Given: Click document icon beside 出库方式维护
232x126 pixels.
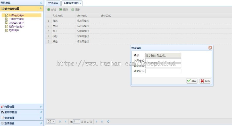Looking at the screenshot, I should (x=6, y=19).
